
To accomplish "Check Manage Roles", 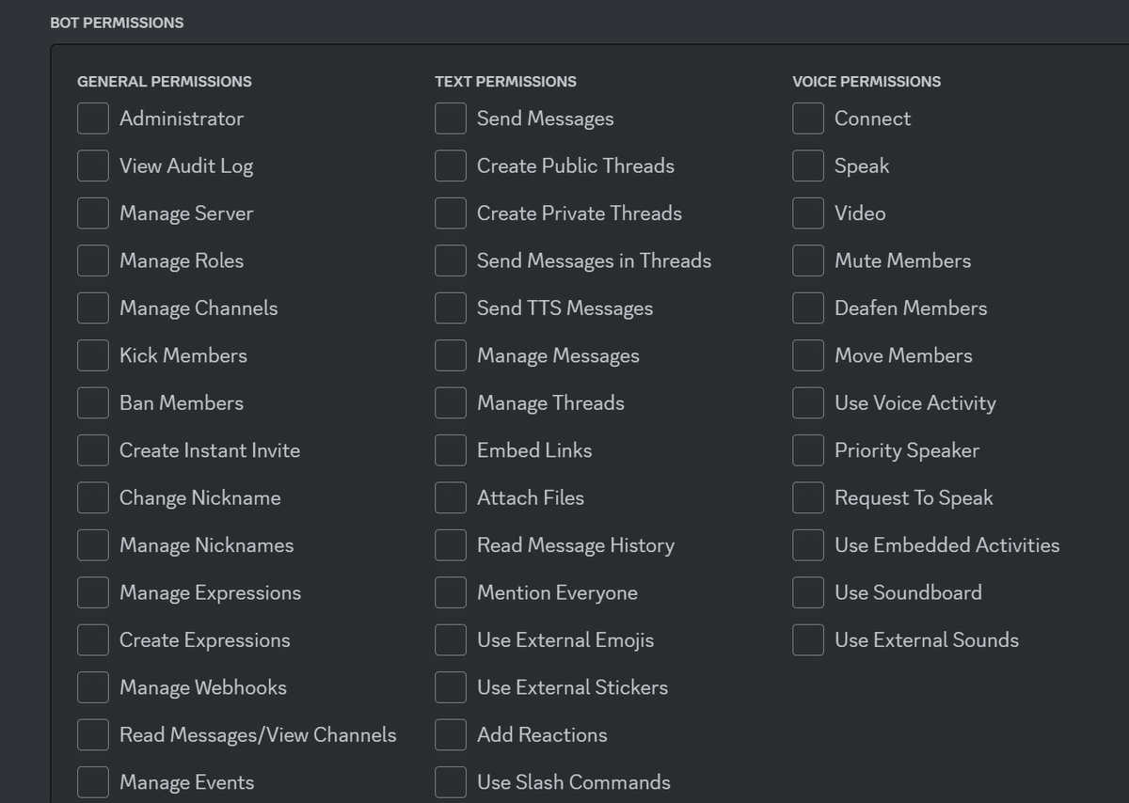I will click(92, 260).
